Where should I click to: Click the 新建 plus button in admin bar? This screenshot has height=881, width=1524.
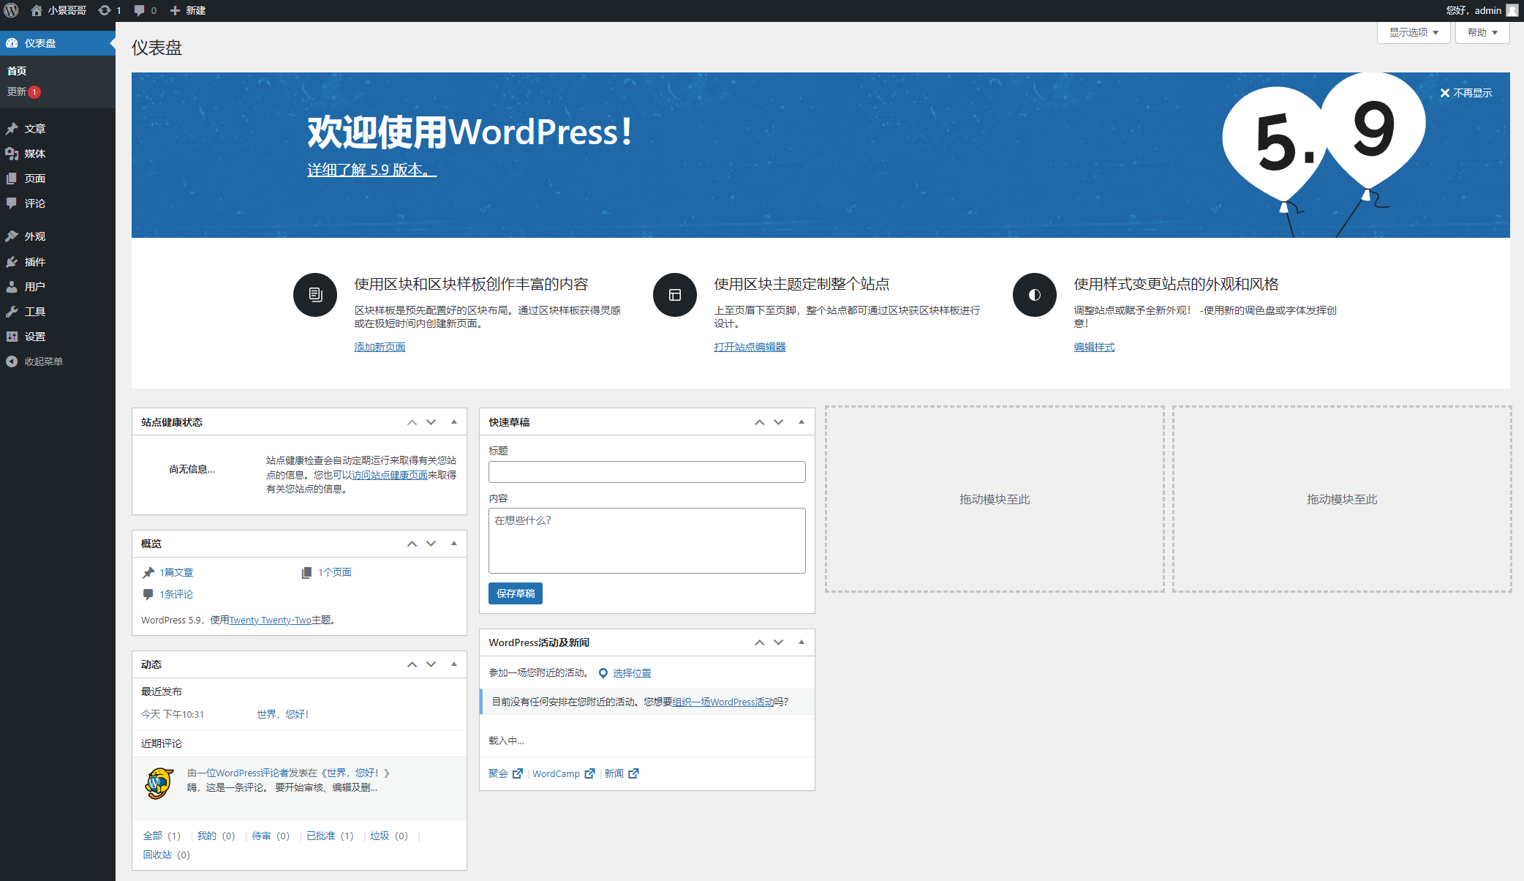[x=188, y=10]
